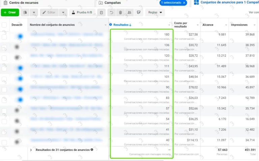Click the info icon beside 31 conjuntos de anuncios
Viewport: 259px width, 161px height.
point(92,150)
